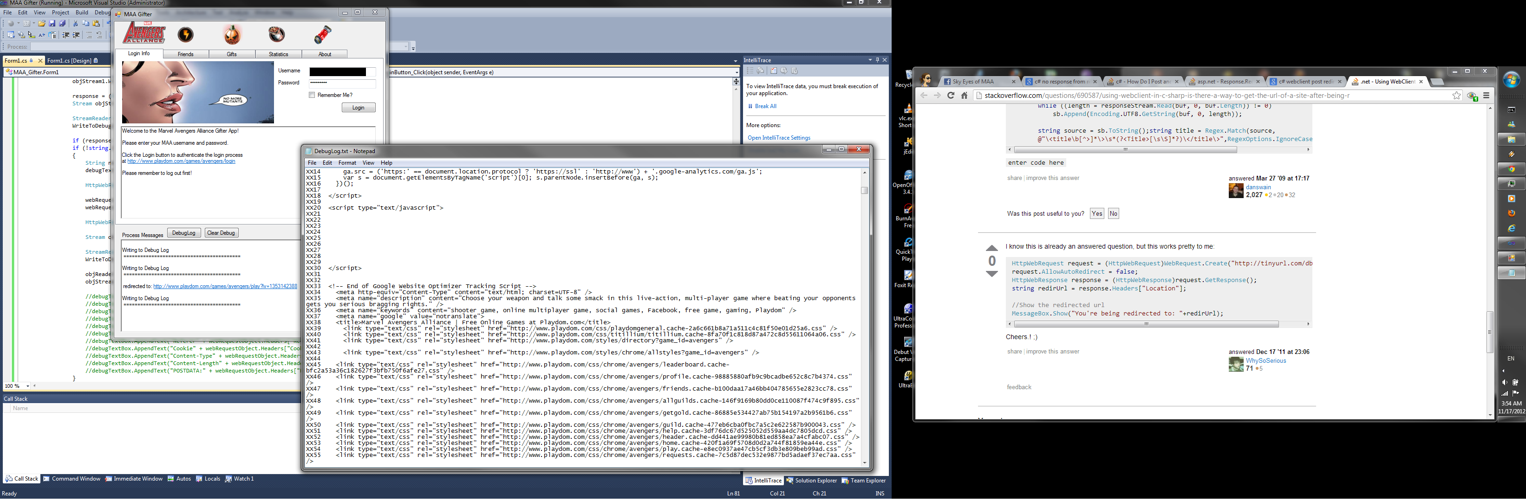Click the Cut scissors toolbar icon

75,24
